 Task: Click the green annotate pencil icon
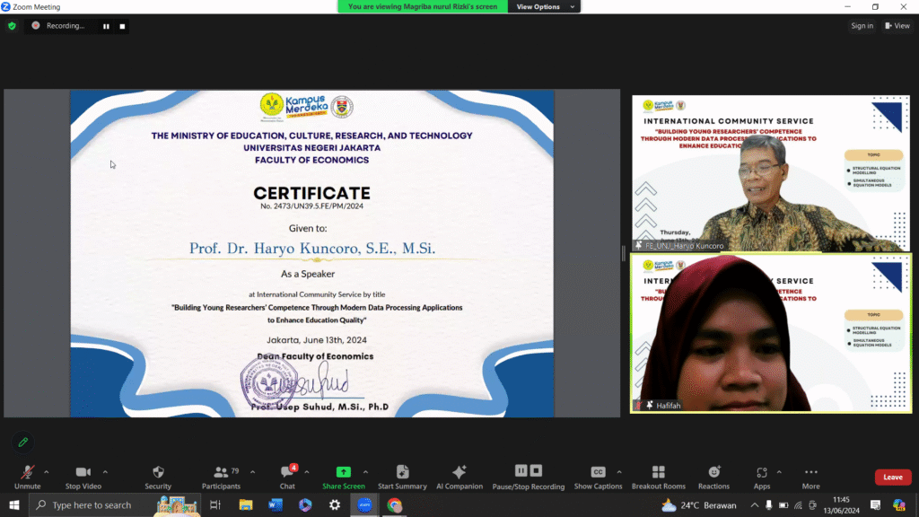[x=23, y=442]
